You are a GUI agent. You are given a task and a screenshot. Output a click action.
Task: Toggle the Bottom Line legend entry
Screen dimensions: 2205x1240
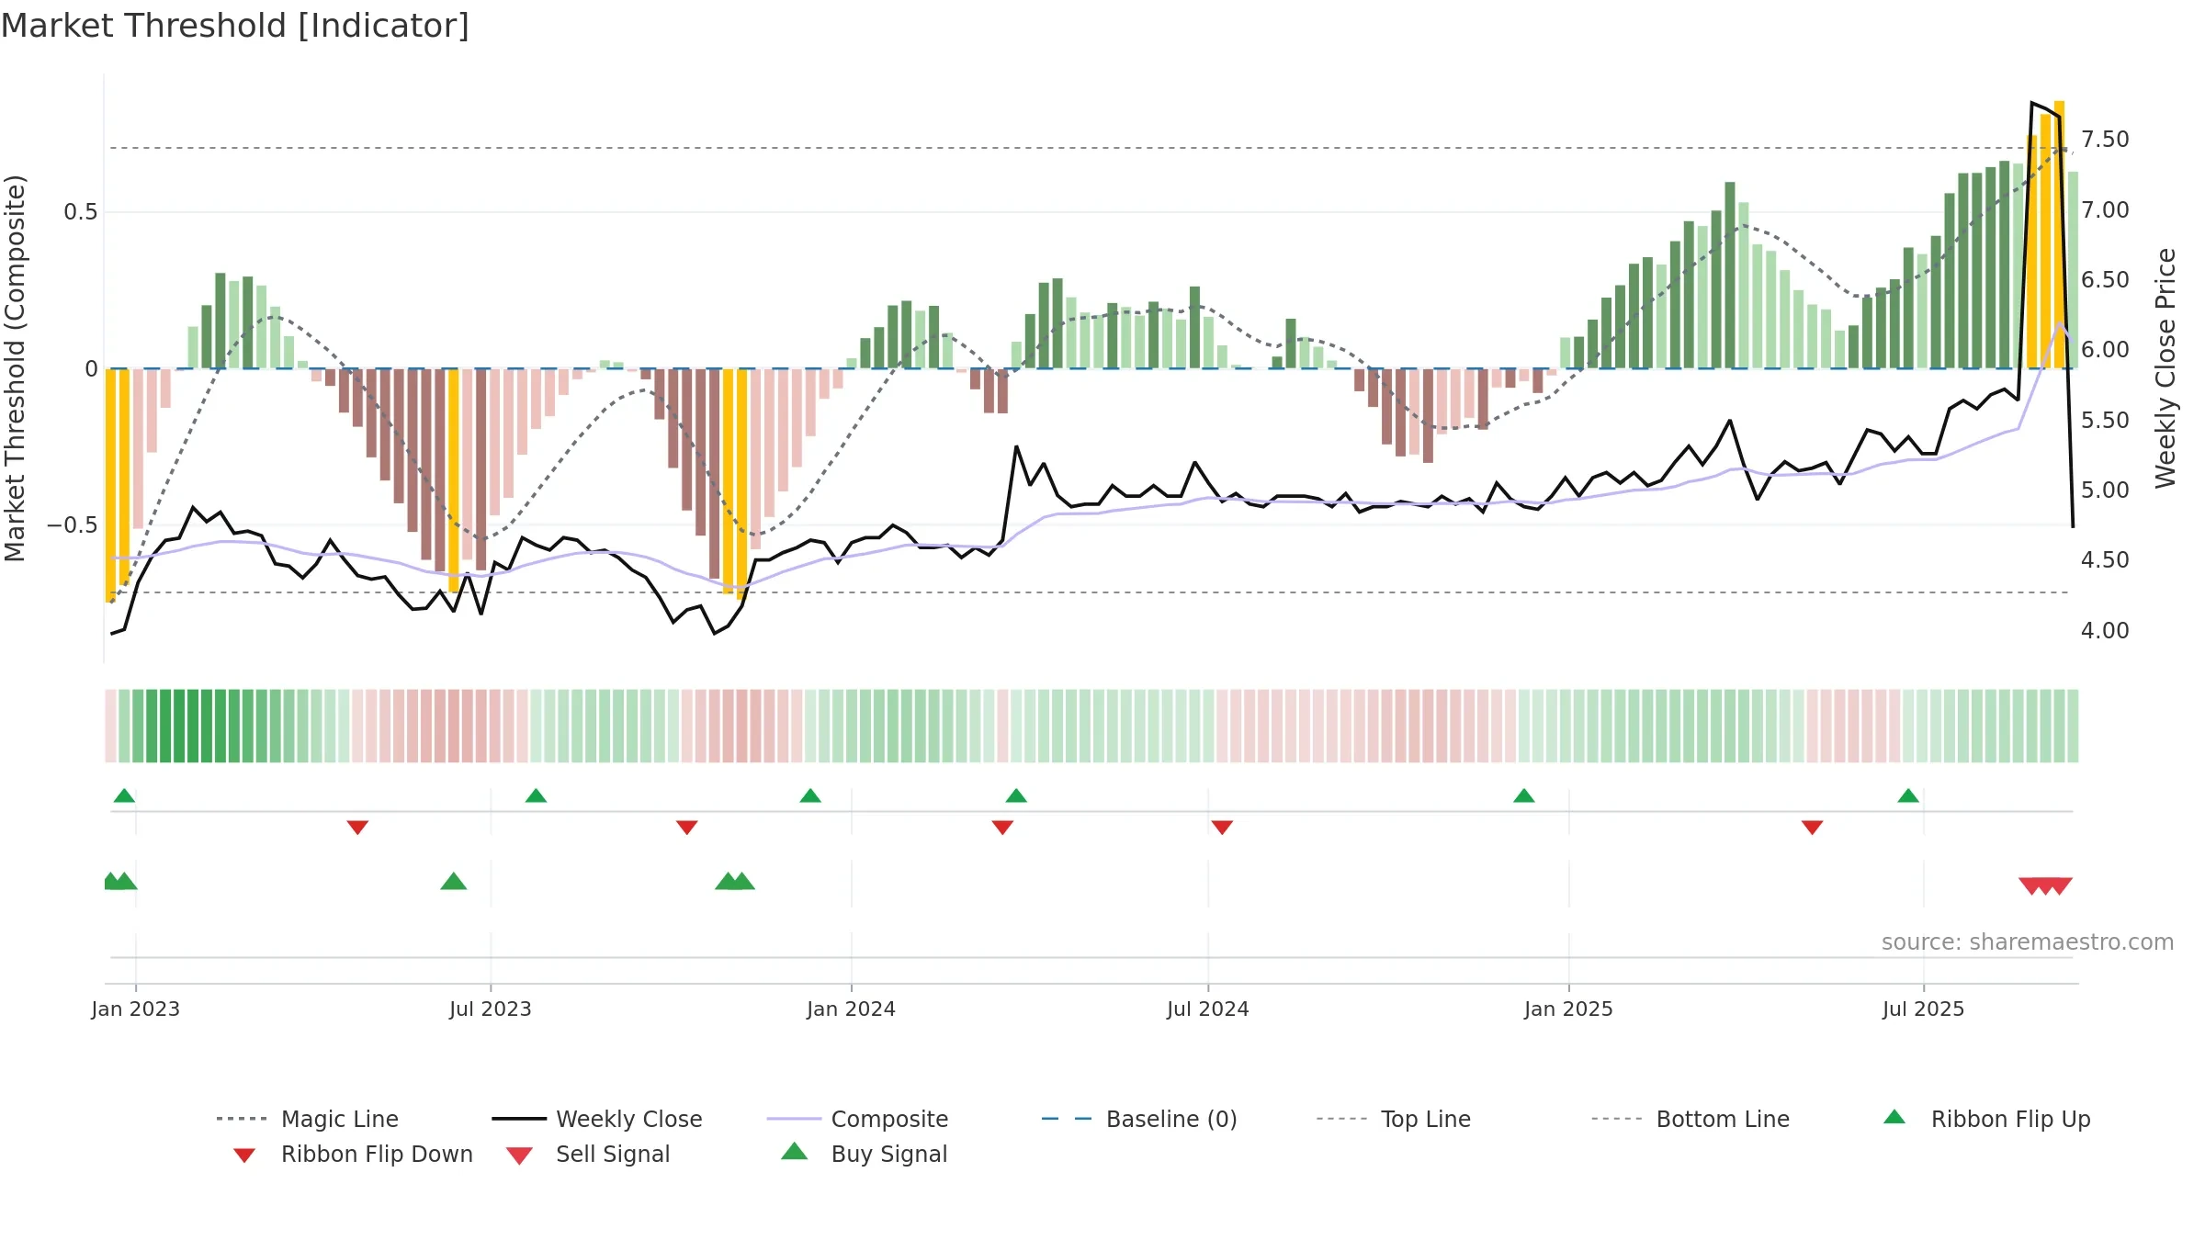coord(1690,1119)
